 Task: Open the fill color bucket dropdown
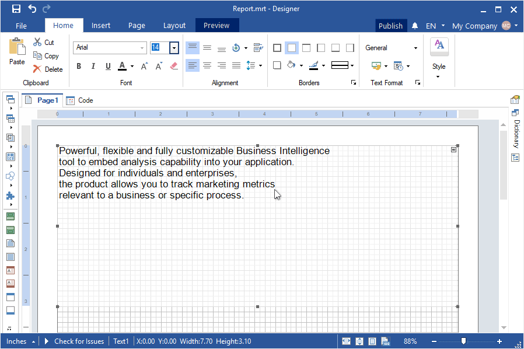click(x=302, y=65)
